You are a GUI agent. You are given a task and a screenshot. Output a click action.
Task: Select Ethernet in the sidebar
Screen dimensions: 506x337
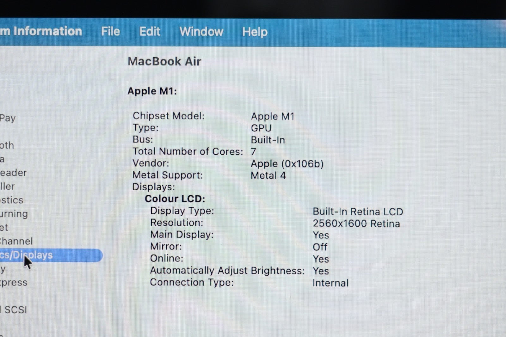click(x=4, y=228)
